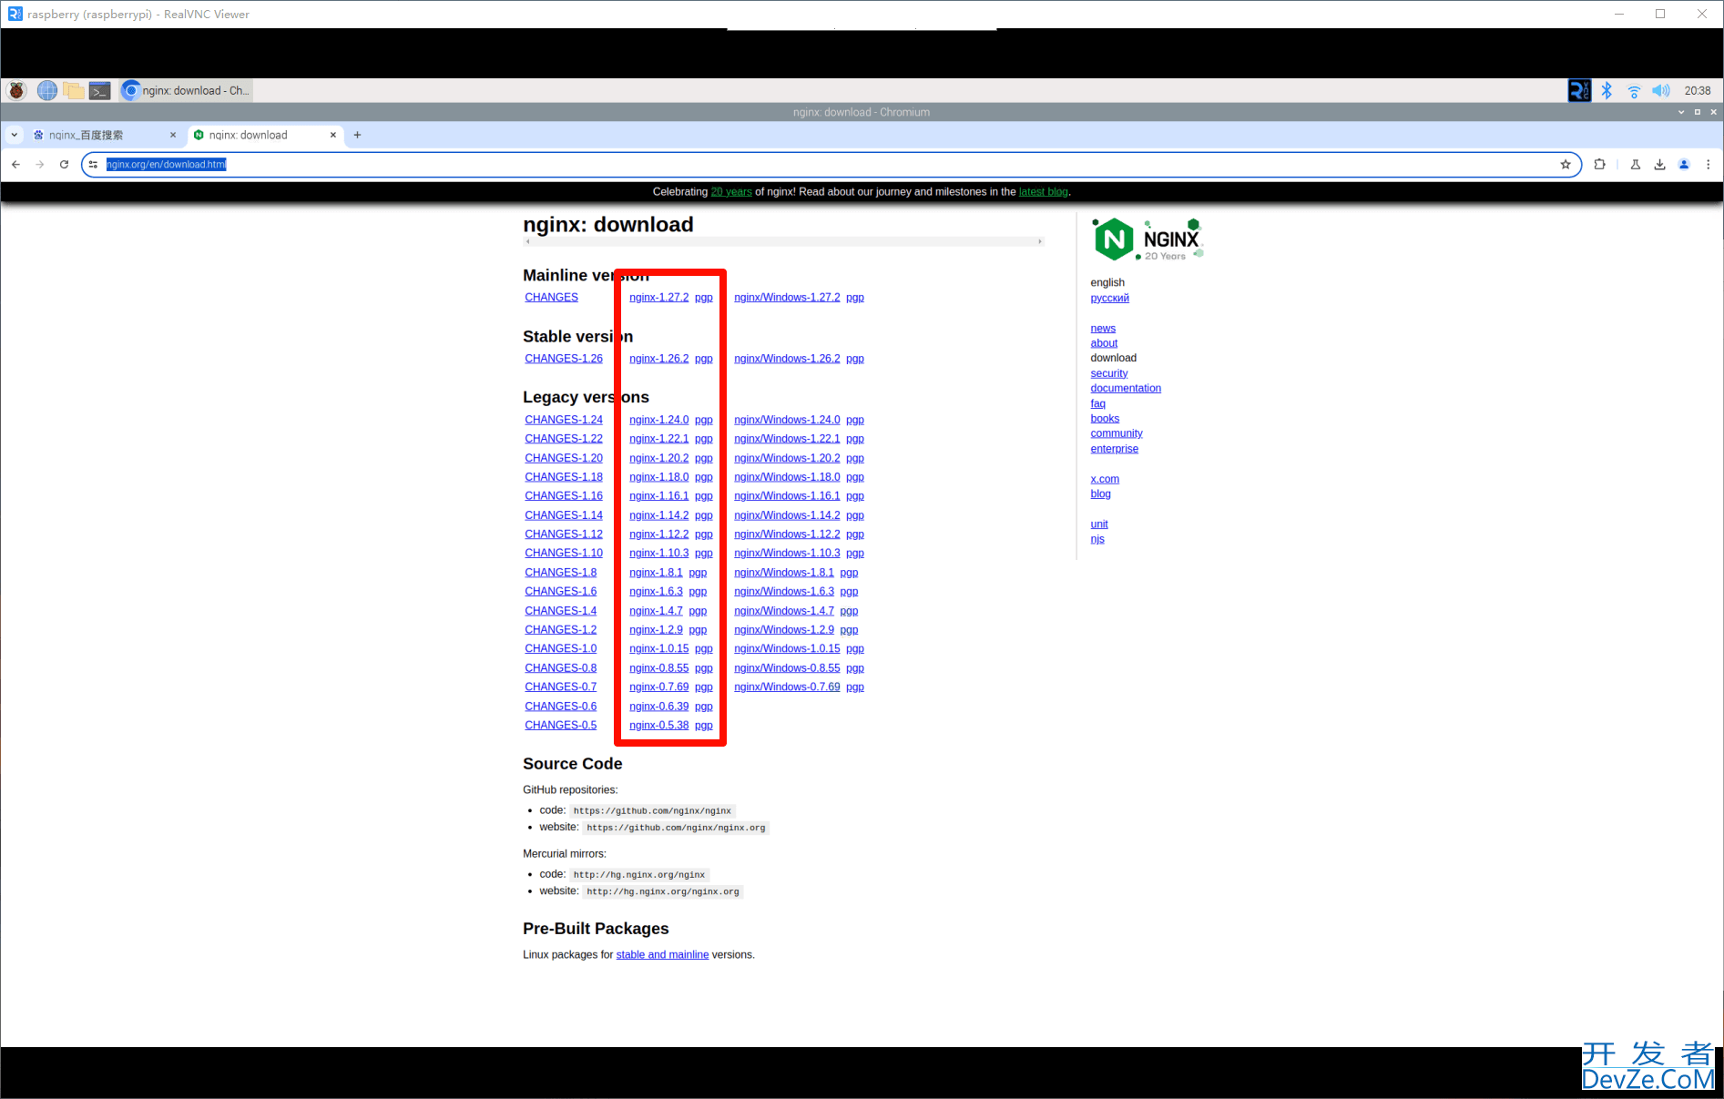The width and height of the screenshot is (1724, 1099).
Task: Open a new tab with plus button
Action: coord(358,135)
